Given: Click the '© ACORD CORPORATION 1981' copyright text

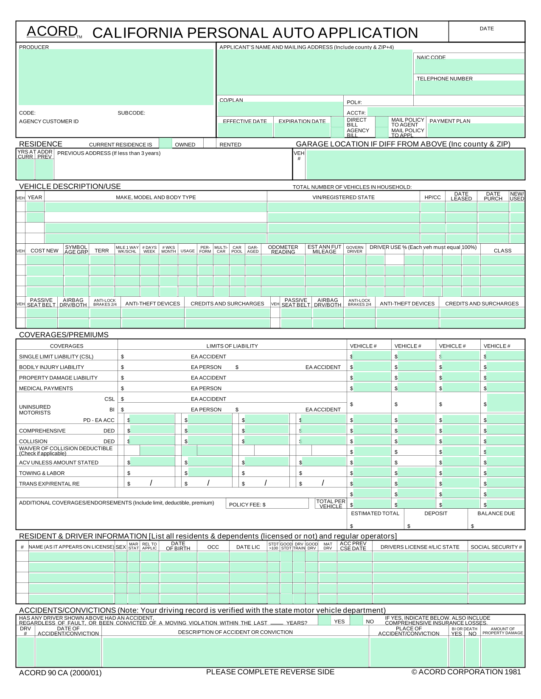Looking at the screenshot, I should 466,672.
